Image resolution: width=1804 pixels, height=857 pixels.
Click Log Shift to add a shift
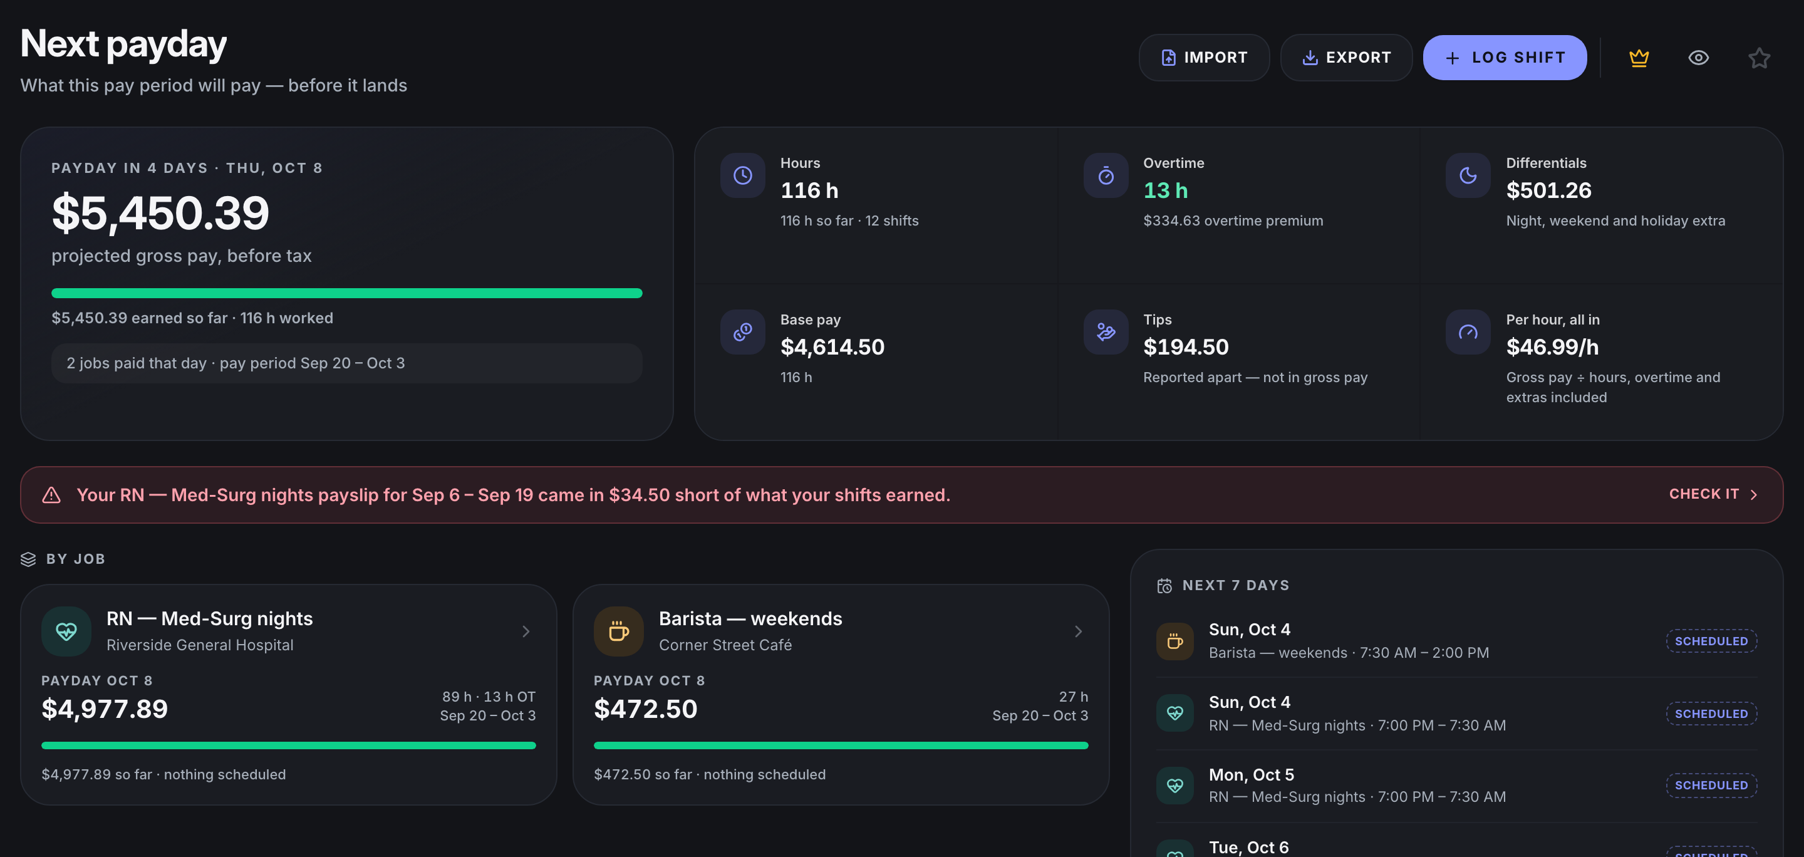click(1504, 58)
